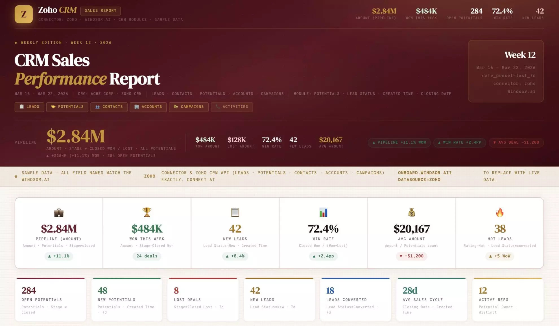The width and height of the screenshot is (559, 326).
Task: Switch to the Leads tab
Action: [29, 107]
